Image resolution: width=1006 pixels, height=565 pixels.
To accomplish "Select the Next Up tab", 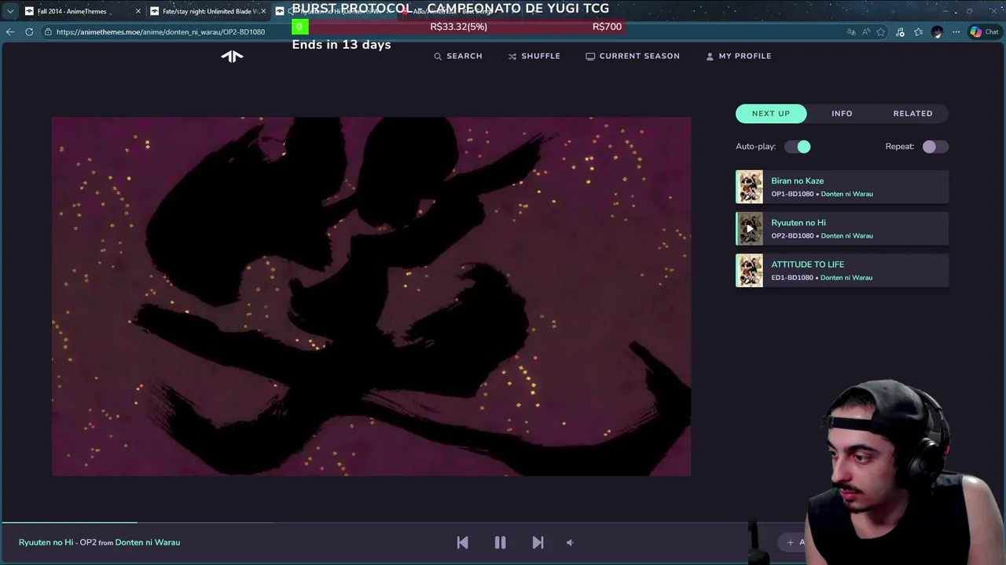I will point(771,113).
